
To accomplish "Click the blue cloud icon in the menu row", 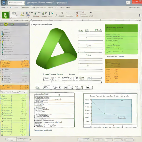I will click(x=11, y=7).
